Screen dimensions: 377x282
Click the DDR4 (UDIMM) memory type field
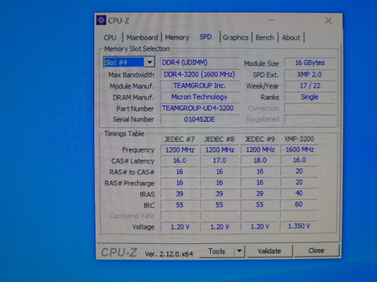click(200, 63)
